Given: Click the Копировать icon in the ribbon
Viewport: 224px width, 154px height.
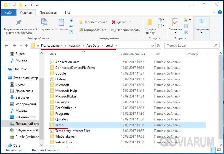Looking at the screenshot, I should point(45,22).
